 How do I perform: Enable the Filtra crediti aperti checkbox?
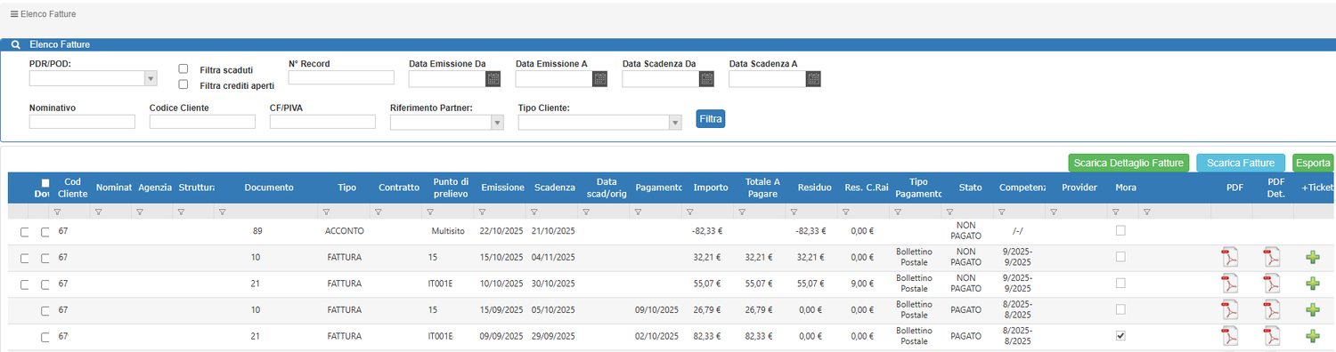183,84
